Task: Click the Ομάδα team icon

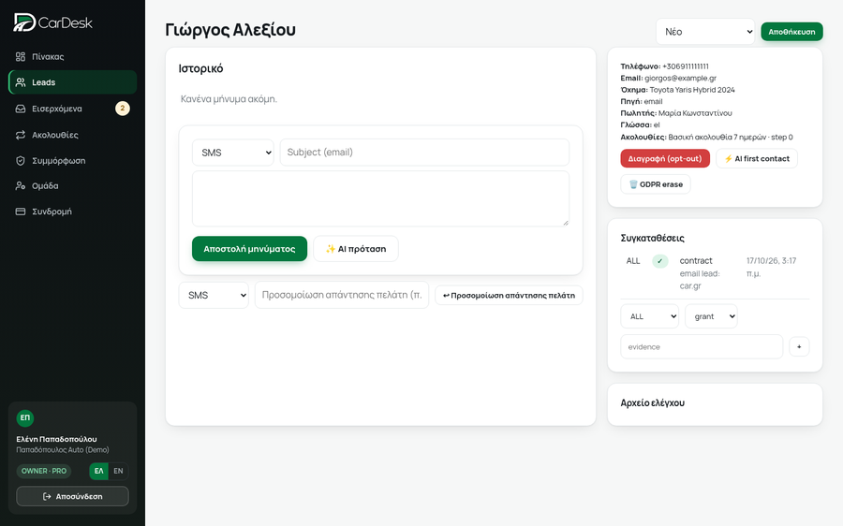Action: [x=21, y=186]
